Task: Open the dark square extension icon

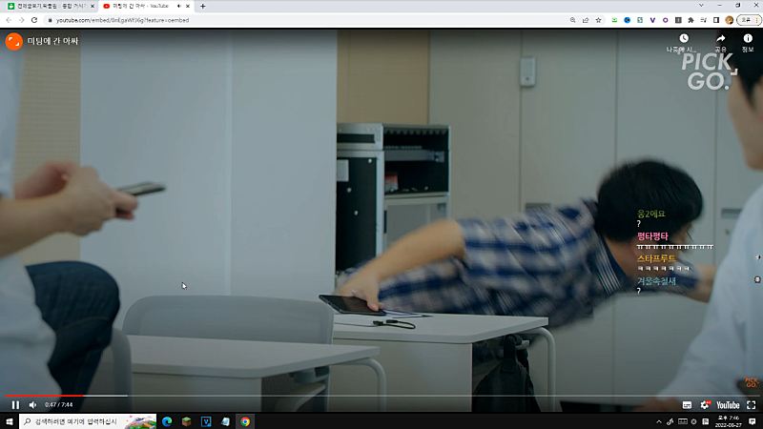Action: coord(678,20)
